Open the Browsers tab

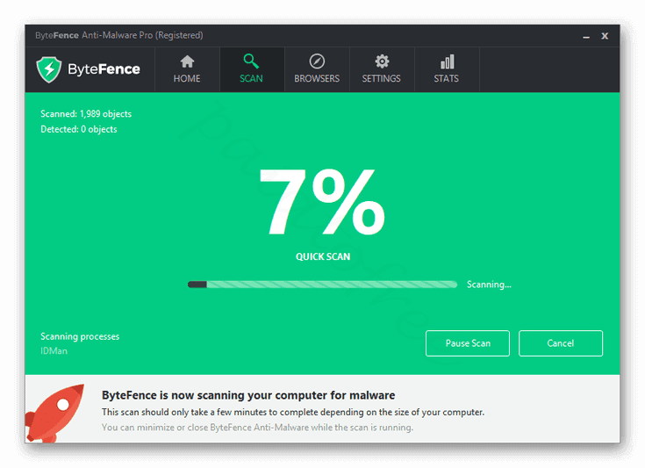(317, 69)
